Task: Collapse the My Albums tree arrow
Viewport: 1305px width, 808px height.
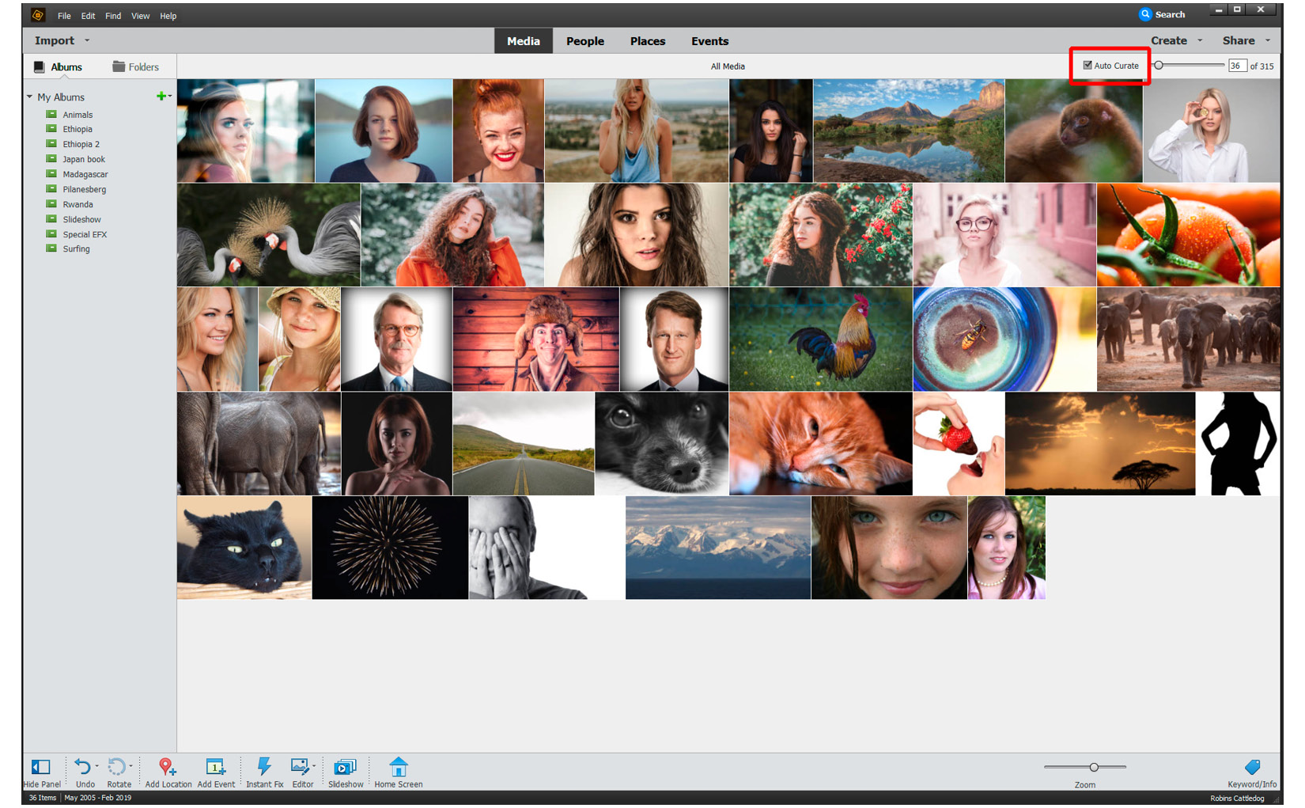Action: click(29, 97)
